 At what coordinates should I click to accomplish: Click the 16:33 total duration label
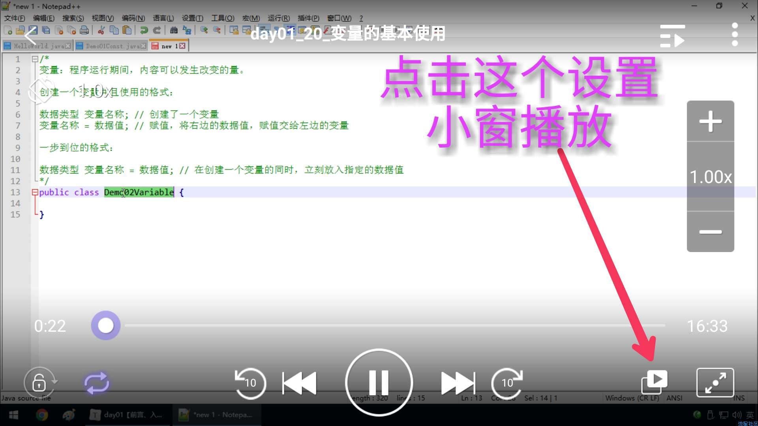[x=707, y=326]
